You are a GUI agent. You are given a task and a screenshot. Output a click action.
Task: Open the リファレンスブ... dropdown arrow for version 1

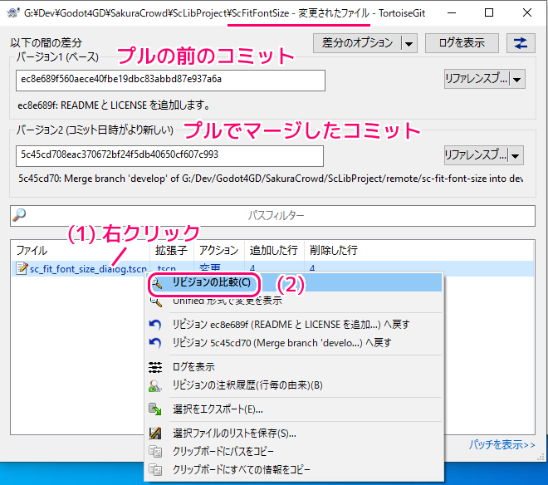pyautogui.click(x=517, y=79)
